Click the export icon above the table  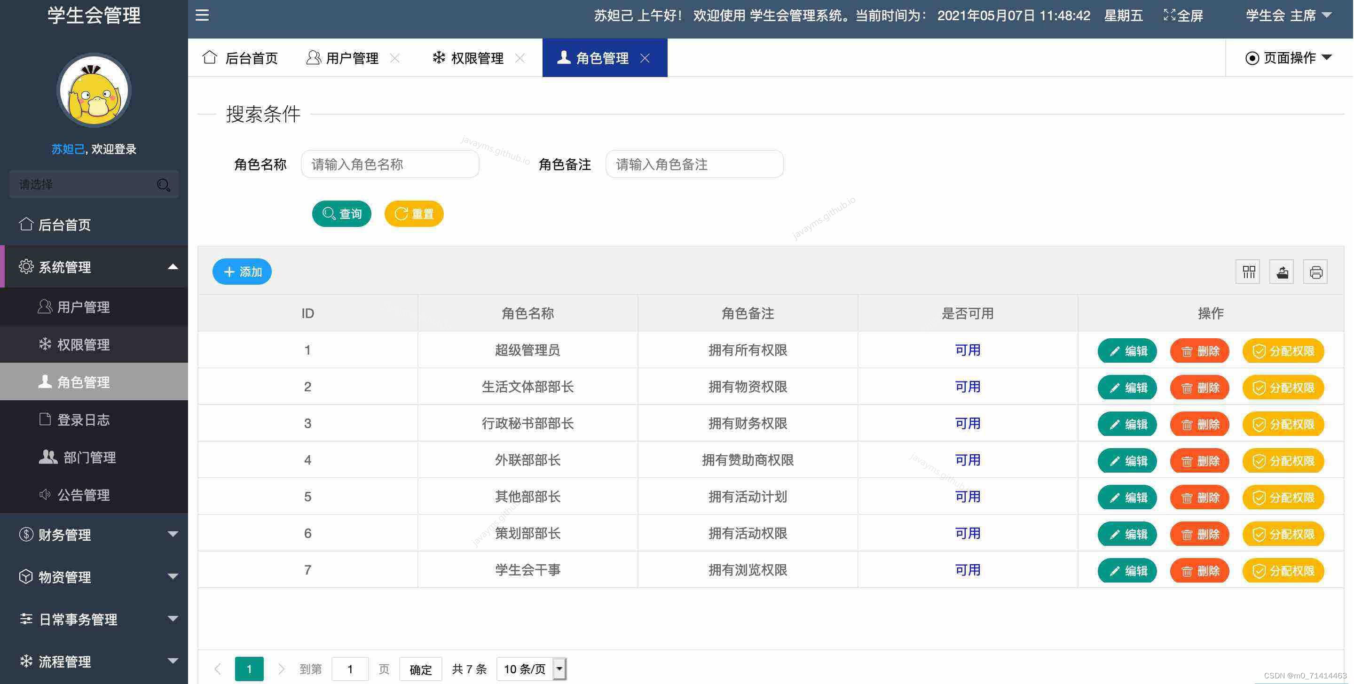click(1282, 272)
